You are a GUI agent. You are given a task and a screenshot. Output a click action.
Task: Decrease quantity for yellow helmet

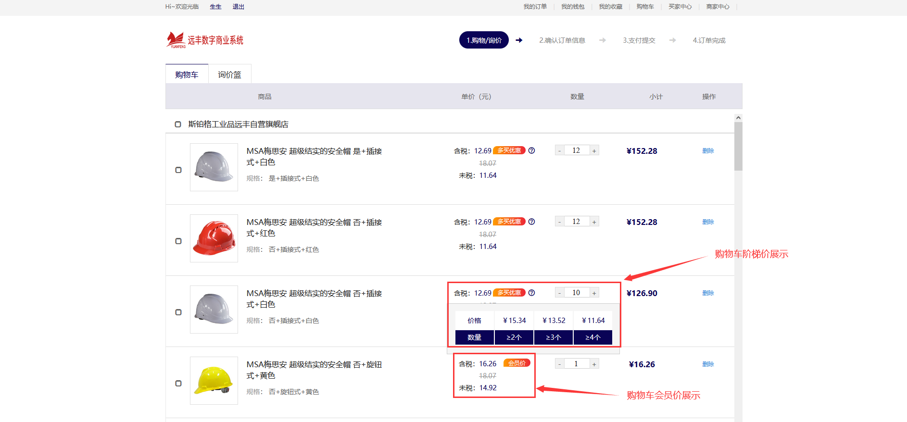point(559,364)
